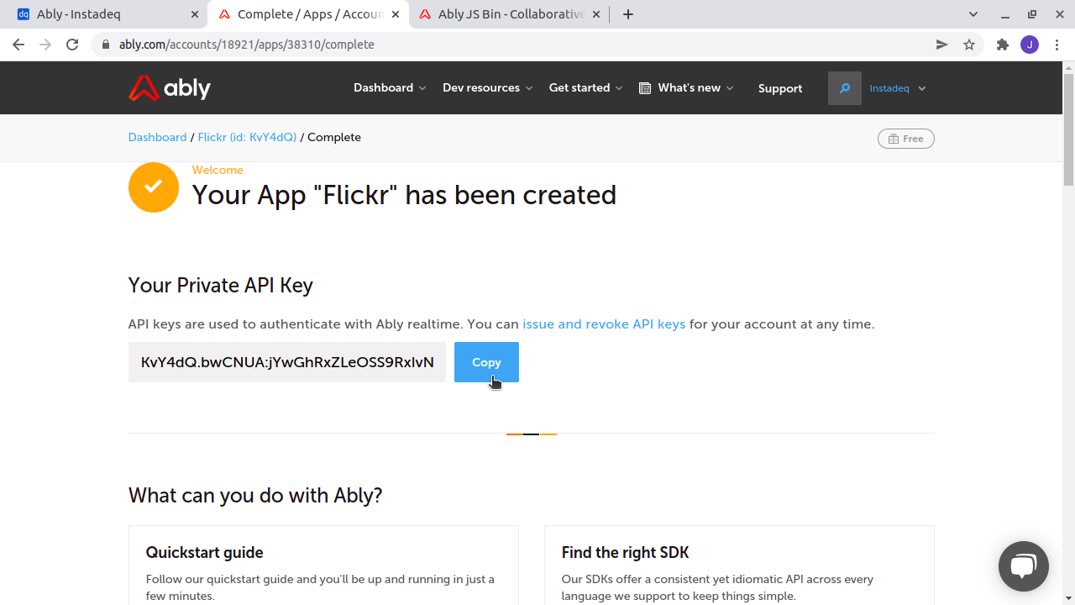The height and width of the screenshot is (605, 1075).
Task: Bookmark this page with the star icon
Action: tap(969, 45)
